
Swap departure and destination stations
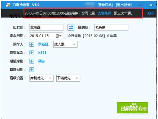pos(71,27)
